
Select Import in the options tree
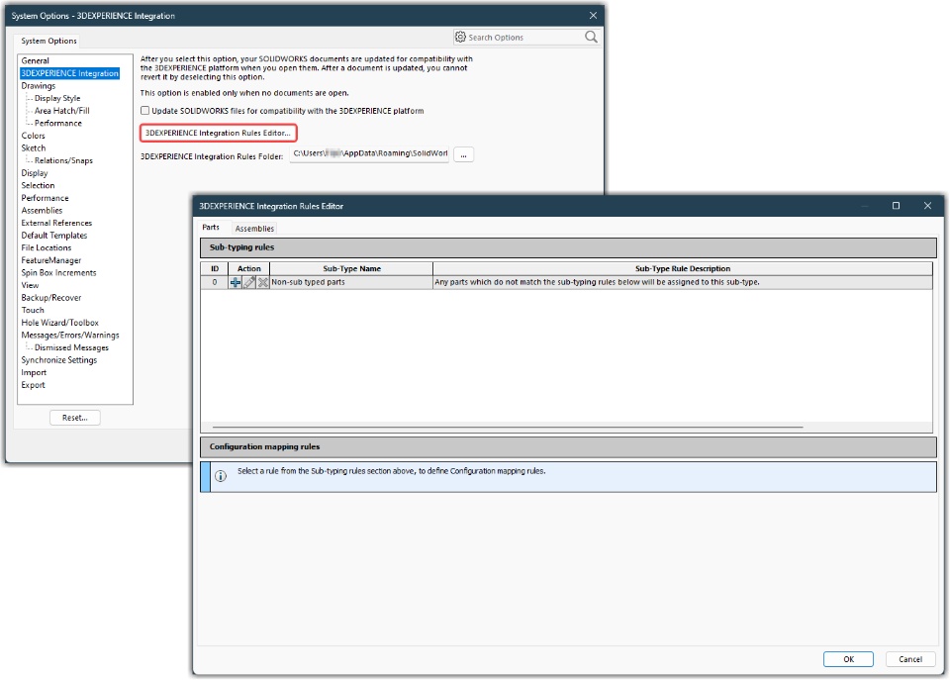(34, 373)
